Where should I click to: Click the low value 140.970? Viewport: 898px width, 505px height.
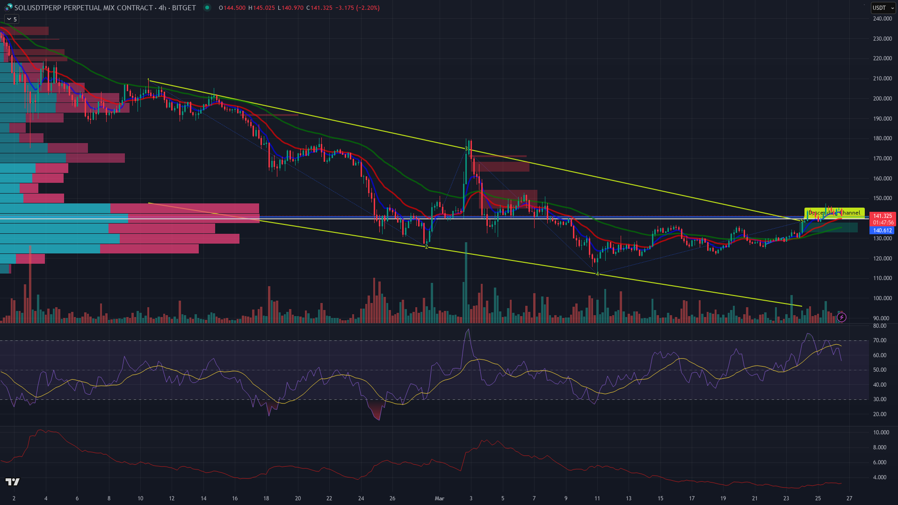[292, 8]
